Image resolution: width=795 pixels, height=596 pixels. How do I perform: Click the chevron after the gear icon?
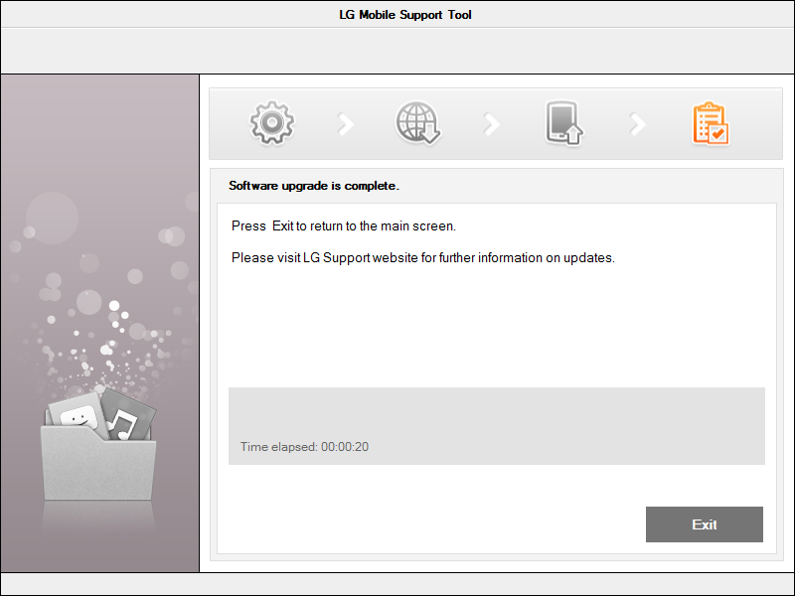345,124
